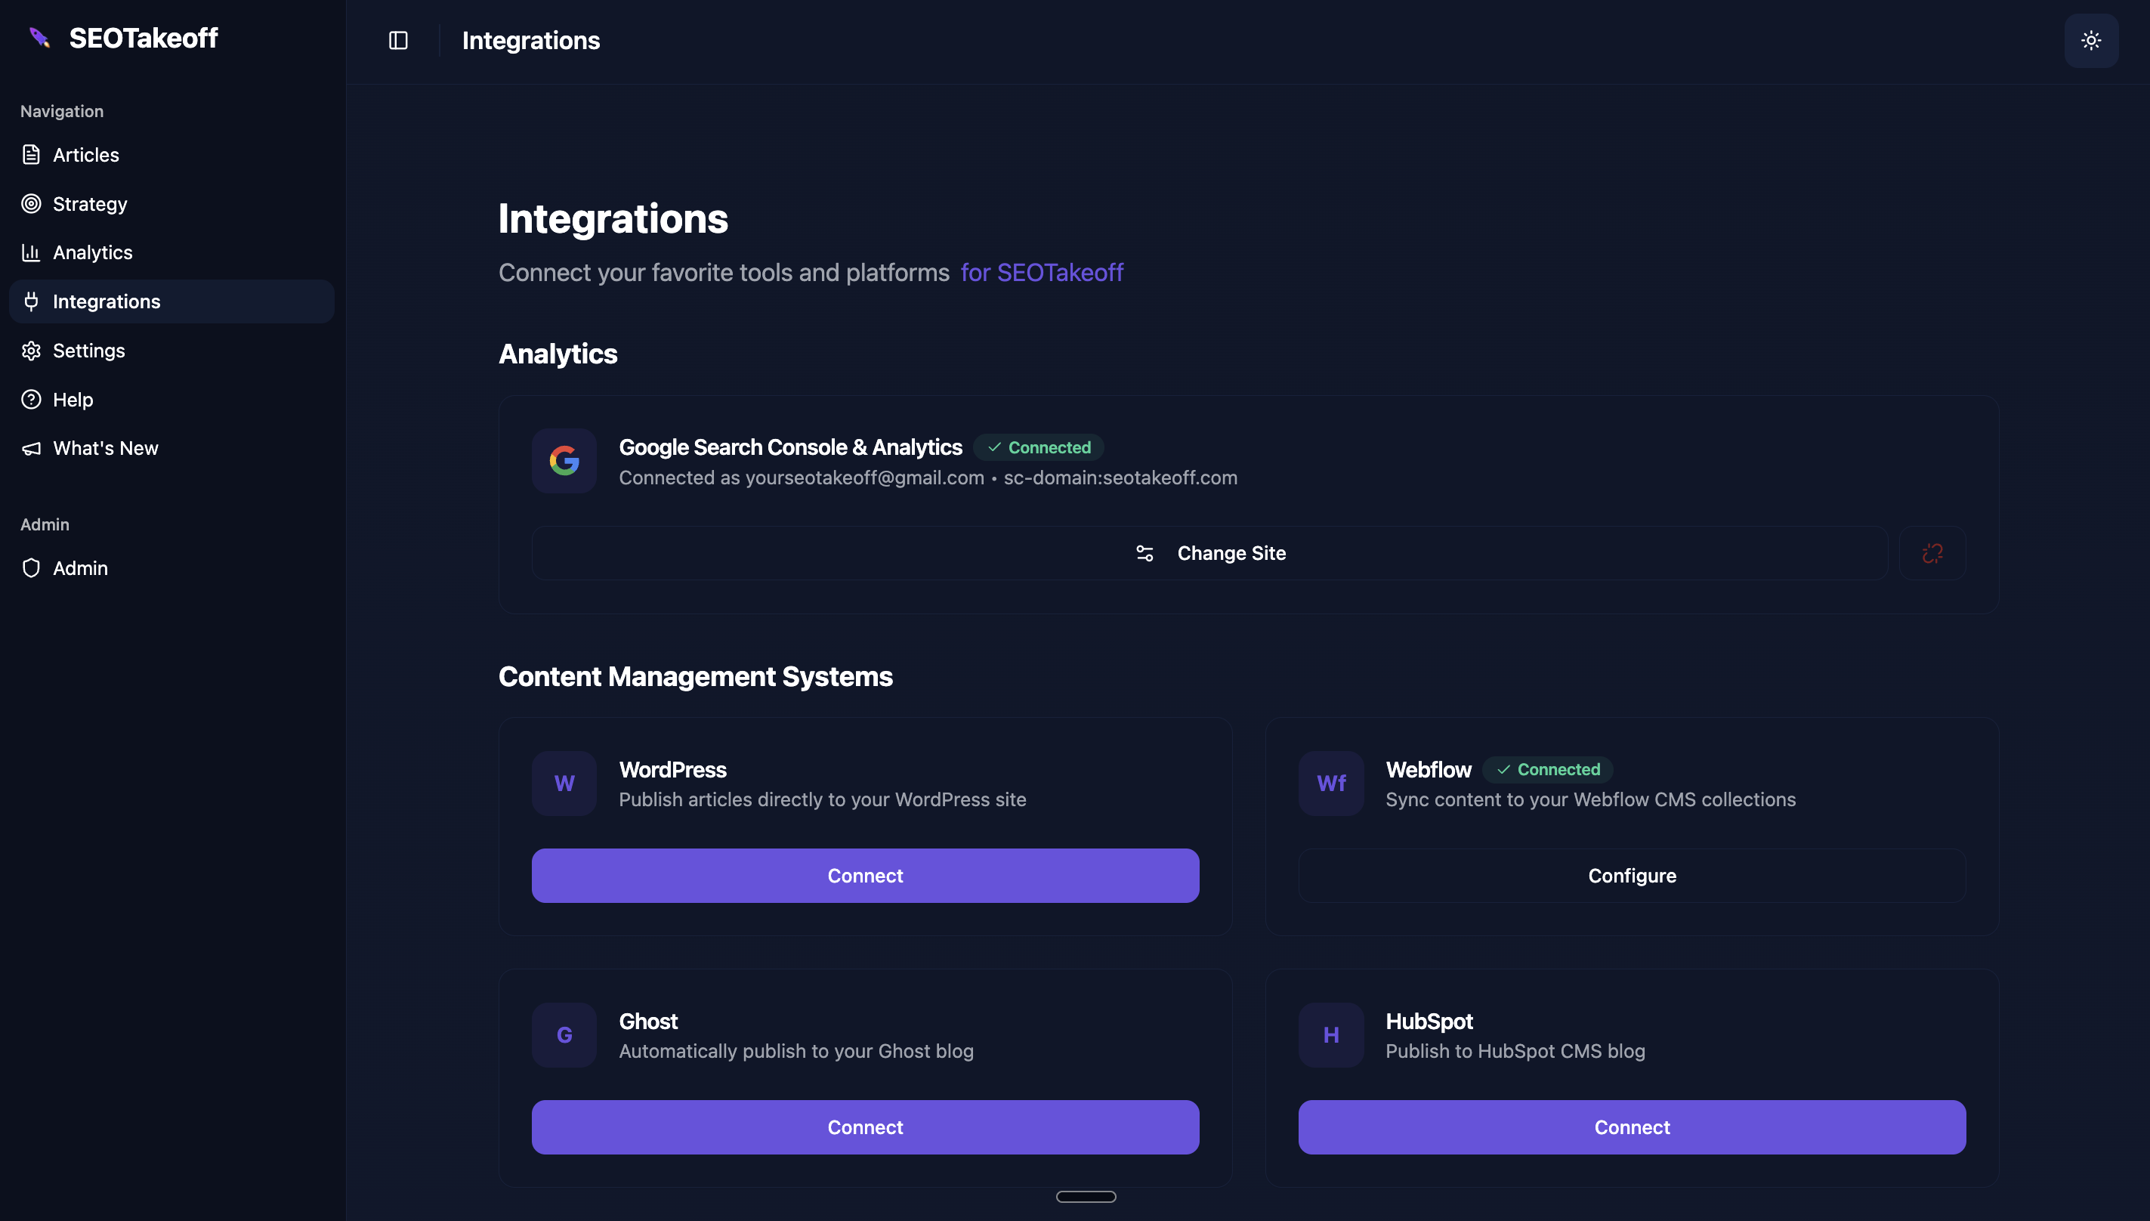
Task: Open What's New announcements
Action: pos(105,449)
